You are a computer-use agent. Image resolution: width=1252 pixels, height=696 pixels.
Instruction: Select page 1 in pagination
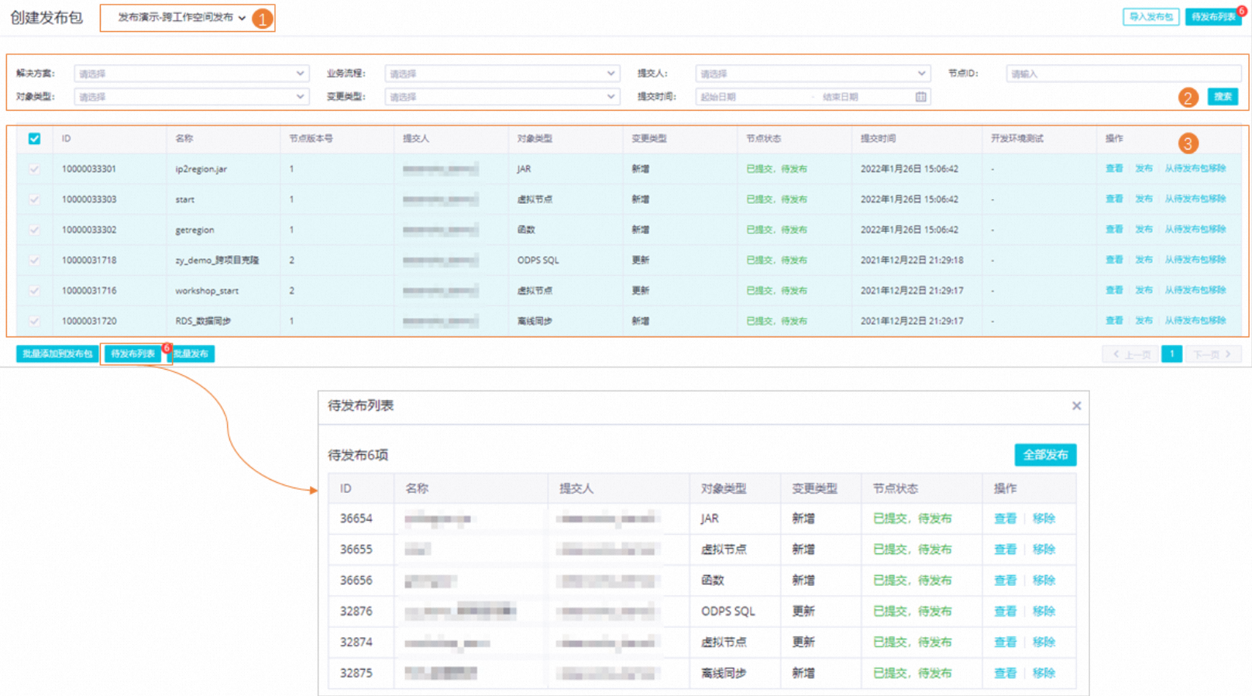tap(1171, 354)
